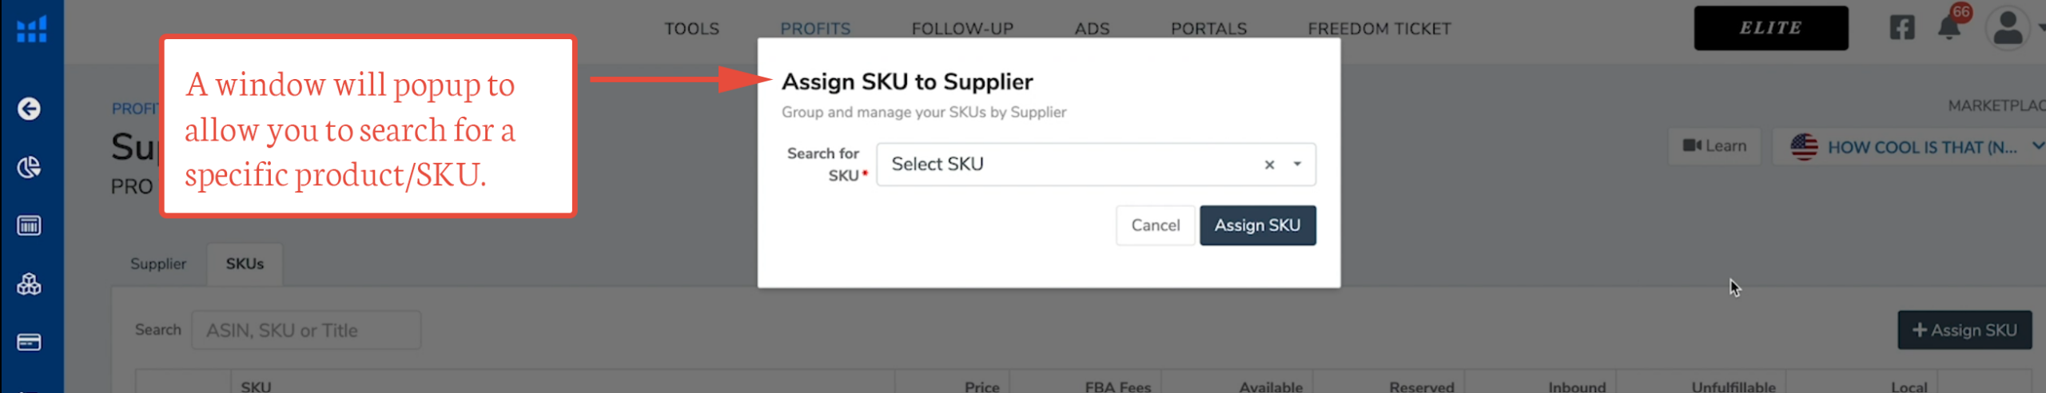Click the Learn video button

[1714, 147]
